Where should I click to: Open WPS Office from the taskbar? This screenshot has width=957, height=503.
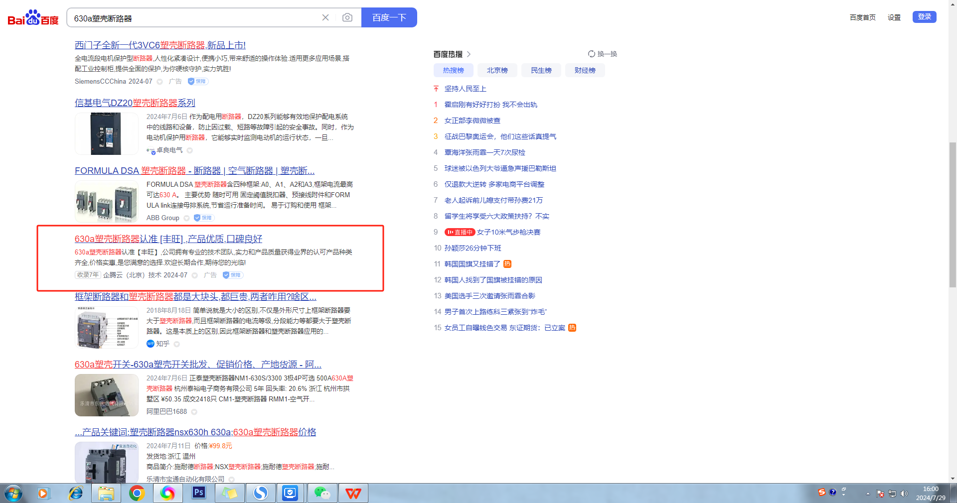click(x=353, y=493)
